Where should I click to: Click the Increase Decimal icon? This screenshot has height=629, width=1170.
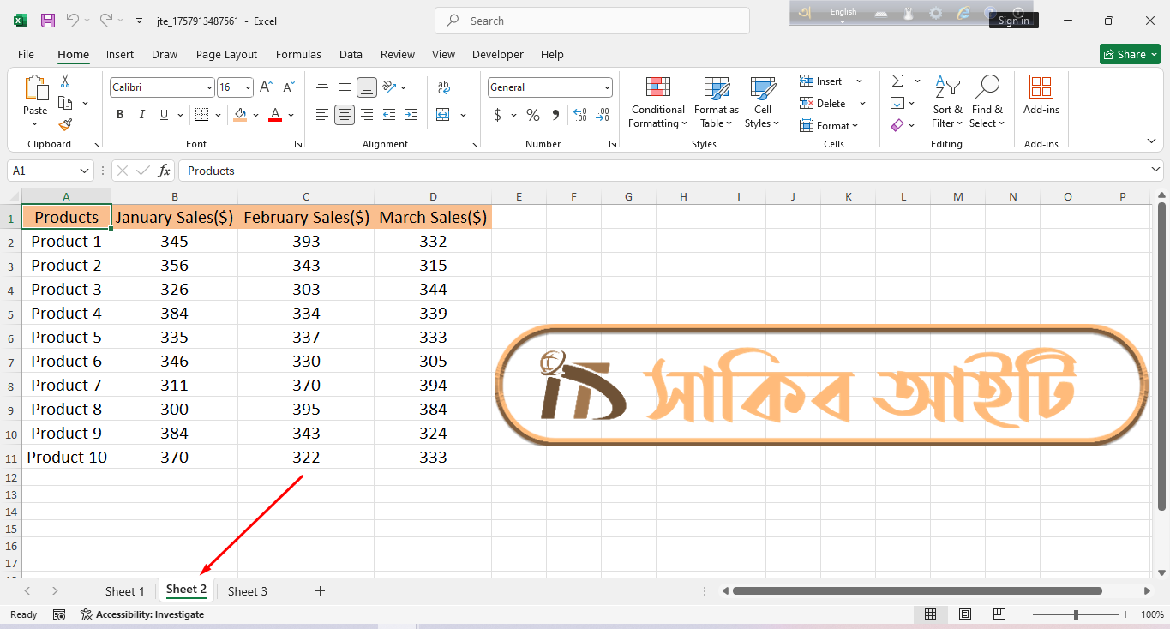point(580,115)
